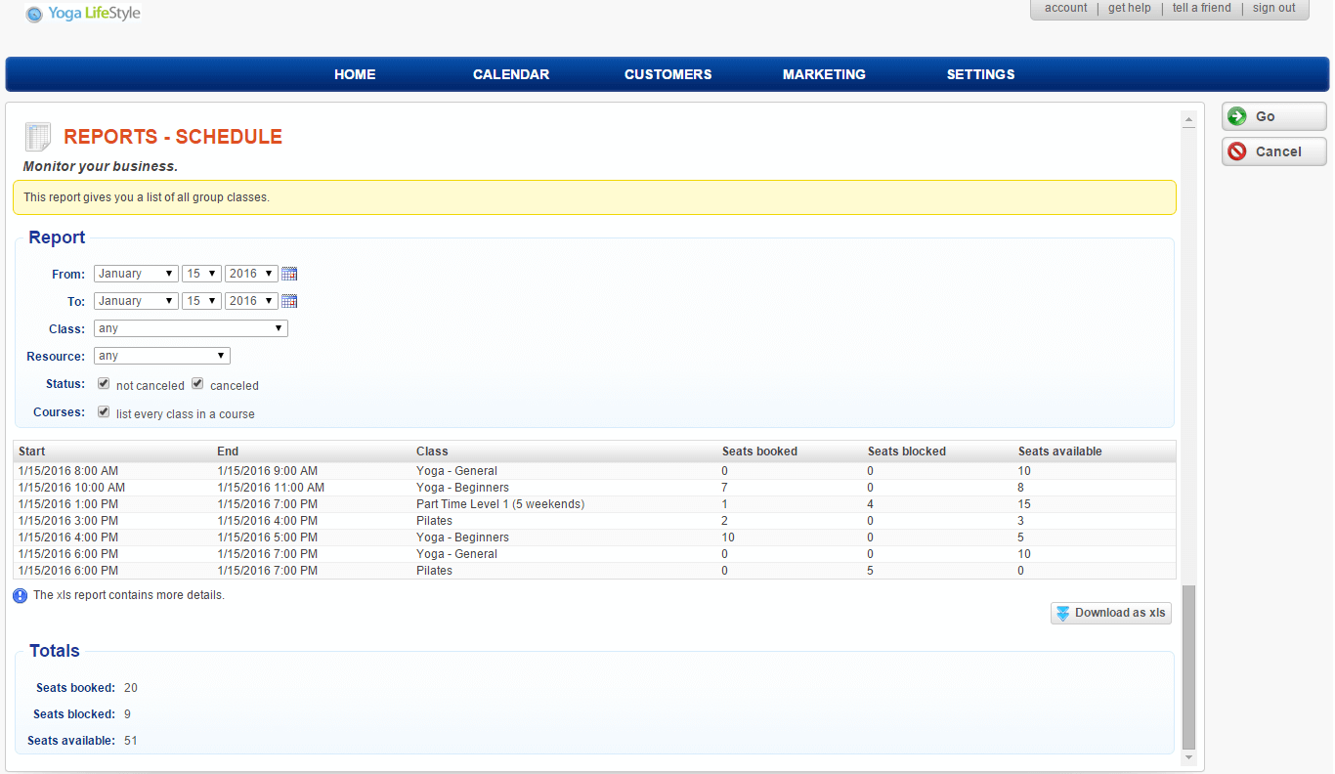Open the calendar picker for the To date
Image resolution: width=1335 pixels, height=774 pixels.
pos(288,301)
